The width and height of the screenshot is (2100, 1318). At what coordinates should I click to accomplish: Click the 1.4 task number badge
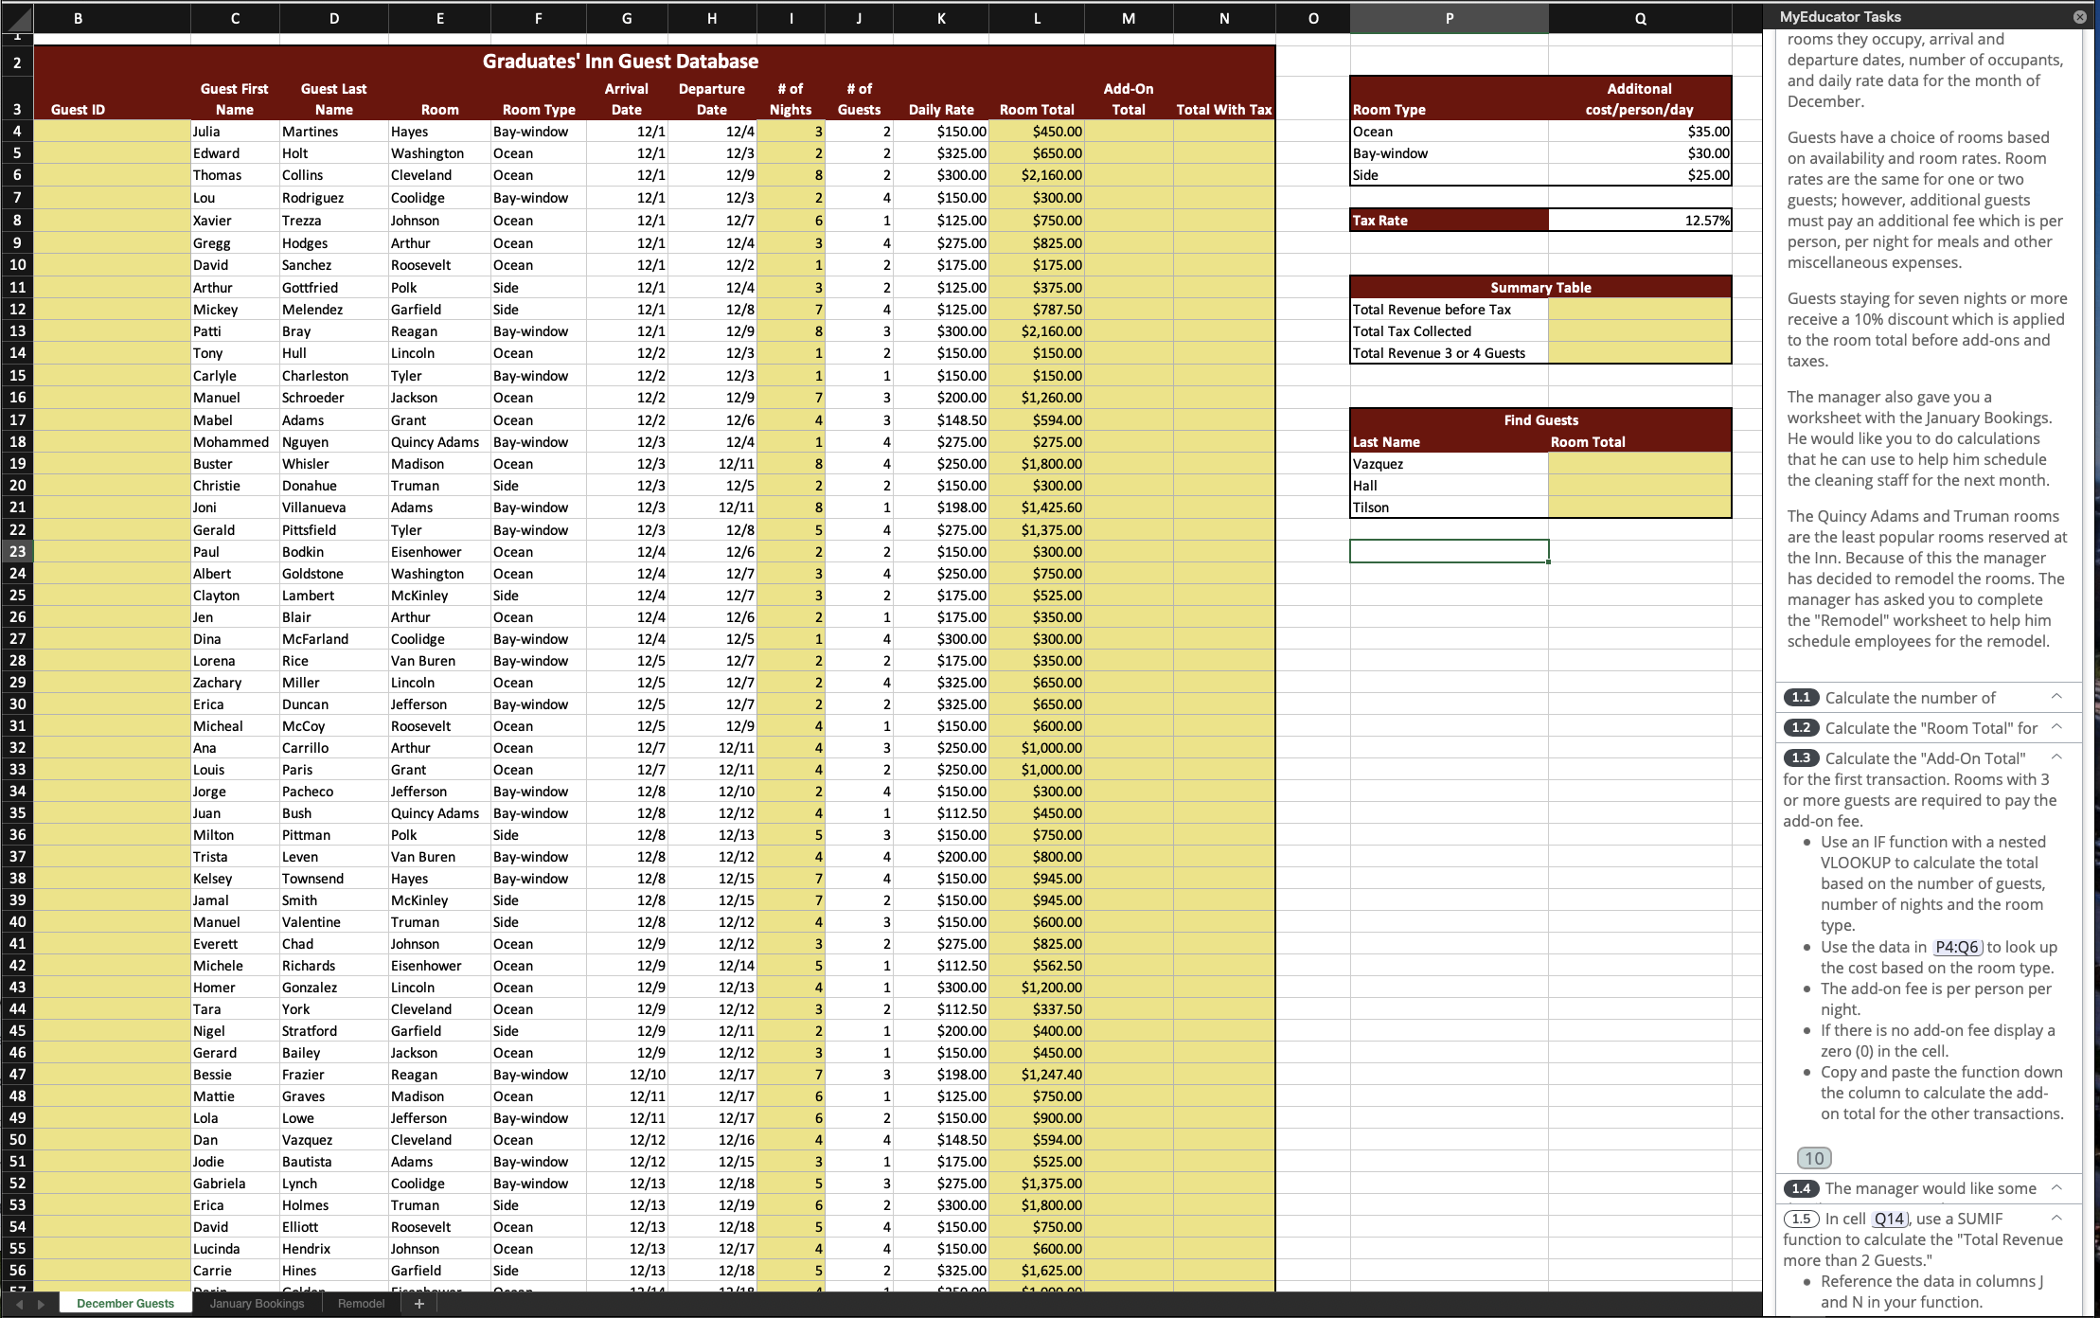(1800, 1188)
